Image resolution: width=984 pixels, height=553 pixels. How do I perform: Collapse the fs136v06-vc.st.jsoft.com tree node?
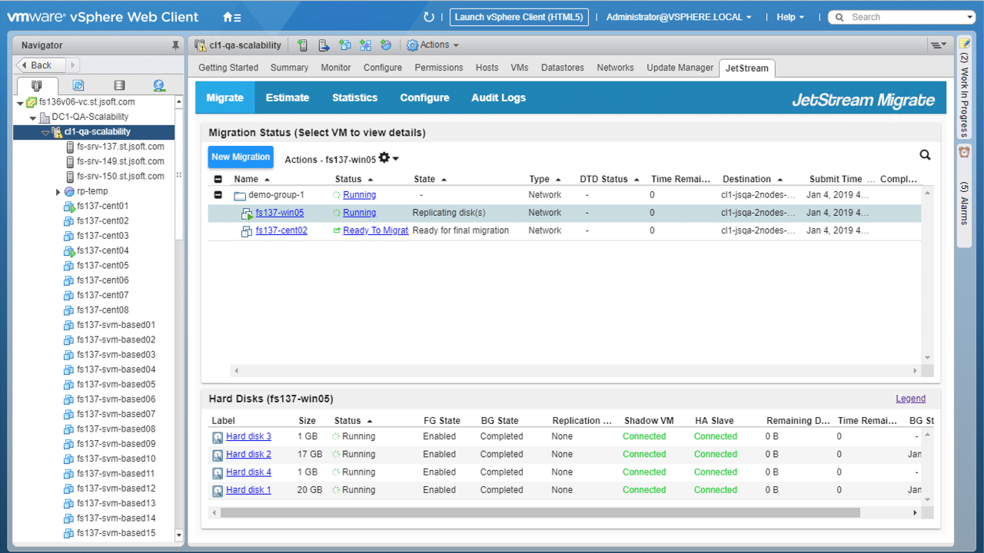pyautogui.click(x=20, y=102)
